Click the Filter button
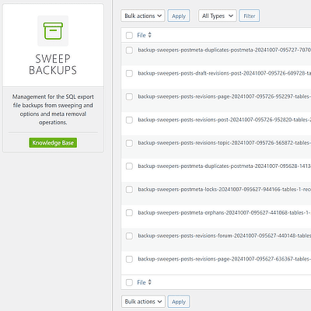This screenshot has height=311, width=311. [x=250, y=16]
